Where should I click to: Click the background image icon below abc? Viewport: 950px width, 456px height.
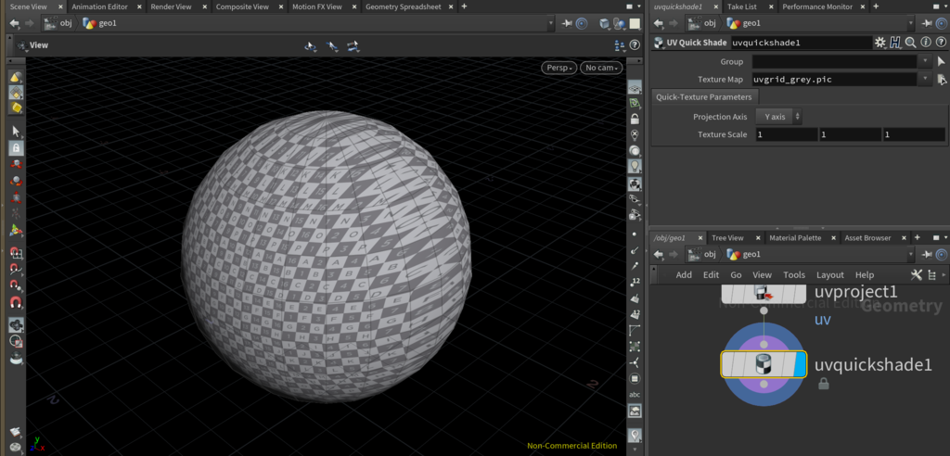click(x=635, y=412)
